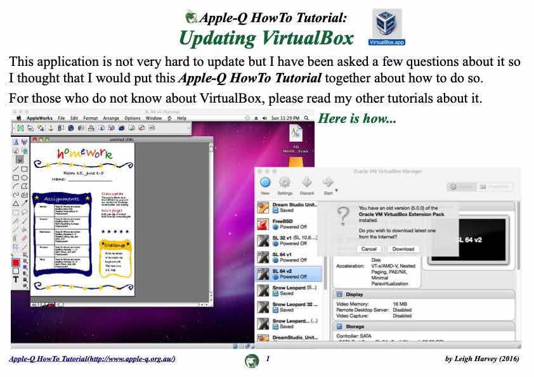Click Download in the Extension Pack dialog
The image size is (534, 377).
(403, 249)
